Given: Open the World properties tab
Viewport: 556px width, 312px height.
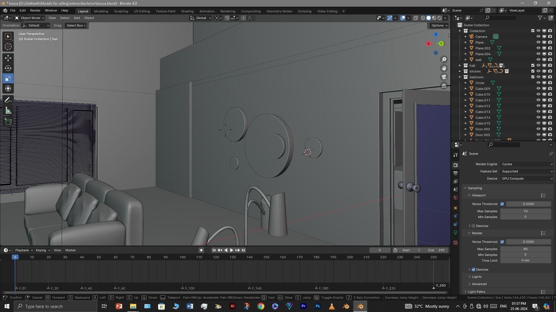Looking at the screenshot, I should (x=456, y=198).
